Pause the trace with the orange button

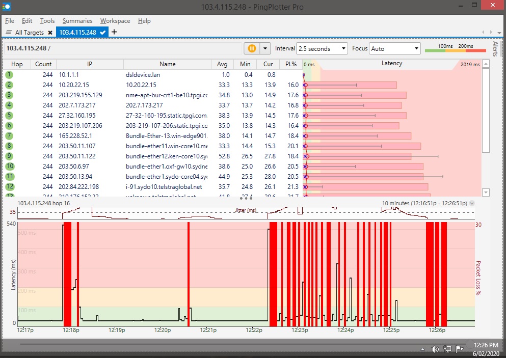(x=252, y=48)
